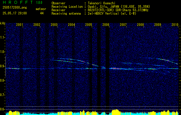Click the 2007 time marker
The width and height of the screenshot is (181, 115).
click(123, 24)
